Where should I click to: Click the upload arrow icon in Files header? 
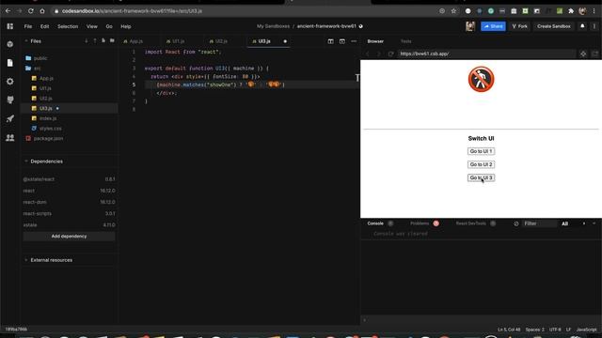pos(95,40)
